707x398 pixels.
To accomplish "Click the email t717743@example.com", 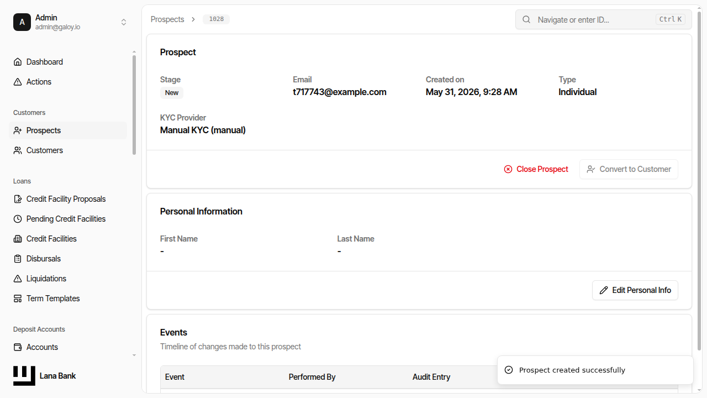I will pos(340,92).
